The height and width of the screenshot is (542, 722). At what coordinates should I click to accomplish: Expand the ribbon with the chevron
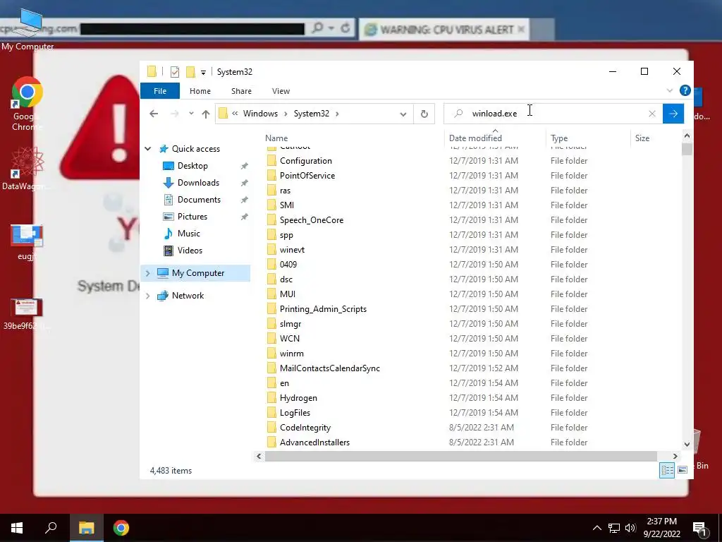coord(670,90)
